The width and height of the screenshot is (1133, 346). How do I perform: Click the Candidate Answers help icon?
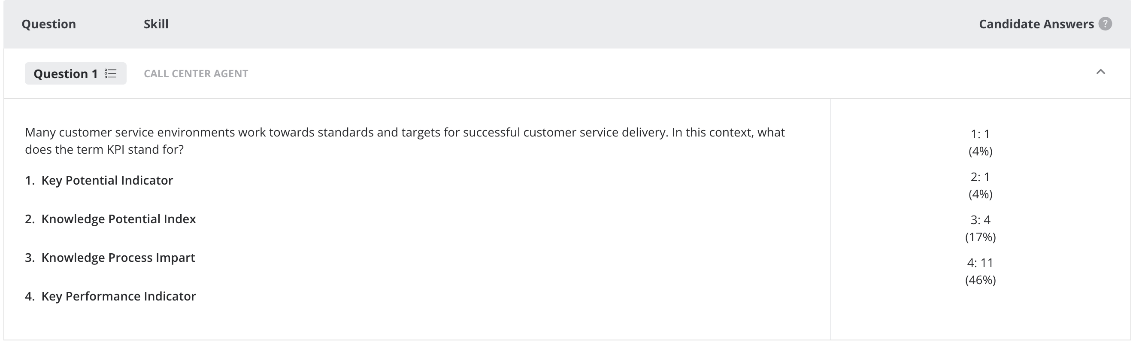(x=1105, y=24)
